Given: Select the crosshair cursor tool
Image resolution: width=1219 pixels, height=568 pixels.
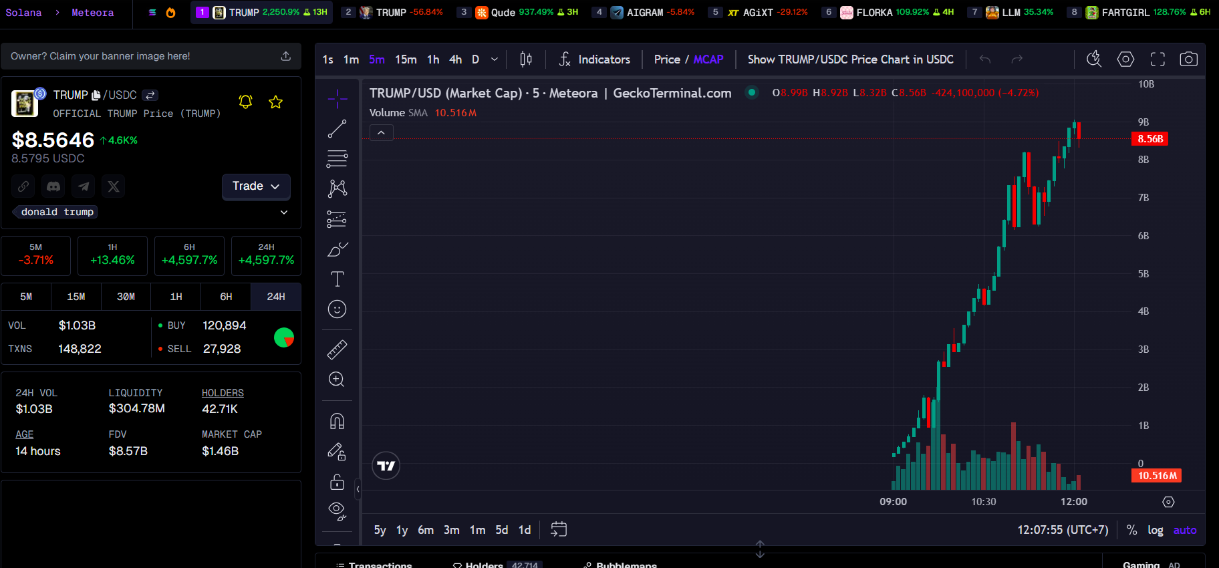Looking at the screenshot, I should [337, 99].
